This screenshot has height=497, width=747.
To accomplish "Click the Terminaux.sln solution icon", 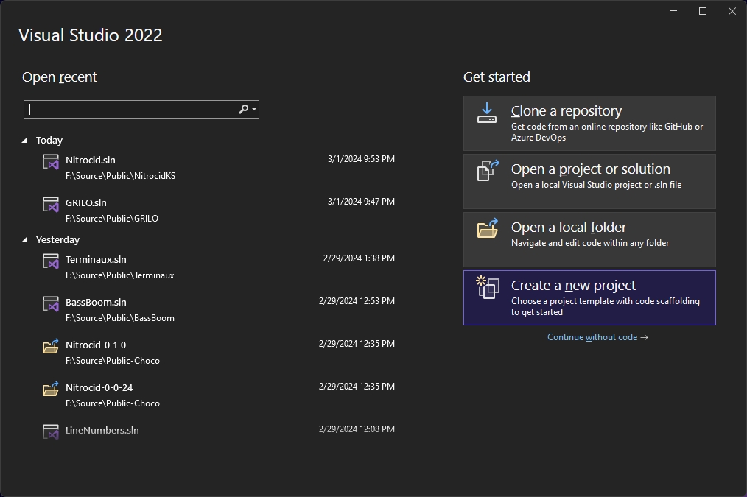I will pos(50,261).
